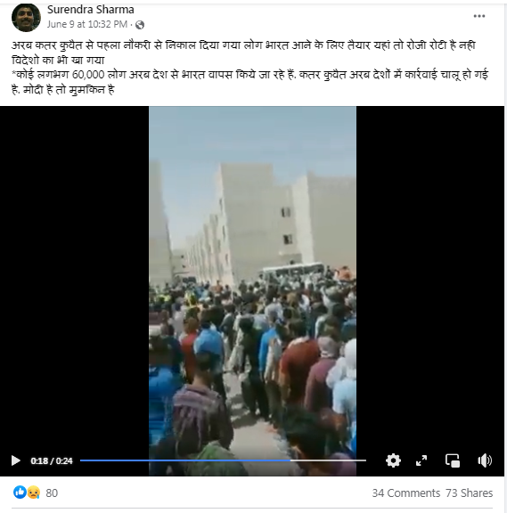Image resolution: width=507 pixels, height=513 pixels.
Task: Click the Hindi post caption text
Action: click(x=249, y=68)
